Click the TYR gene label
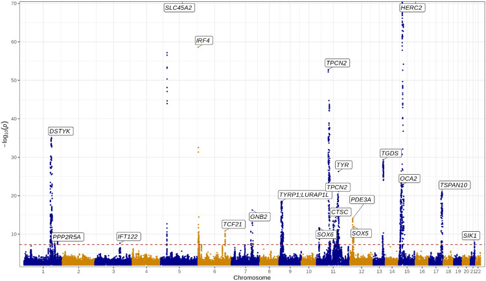Viewport: 486px width, 281px height. 343,165
